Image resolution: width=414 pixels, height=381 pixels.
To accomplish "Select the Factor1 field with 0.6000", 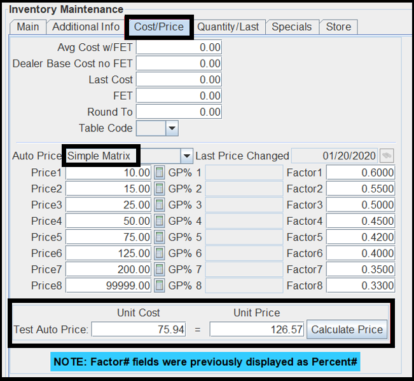I will (361, 173).
